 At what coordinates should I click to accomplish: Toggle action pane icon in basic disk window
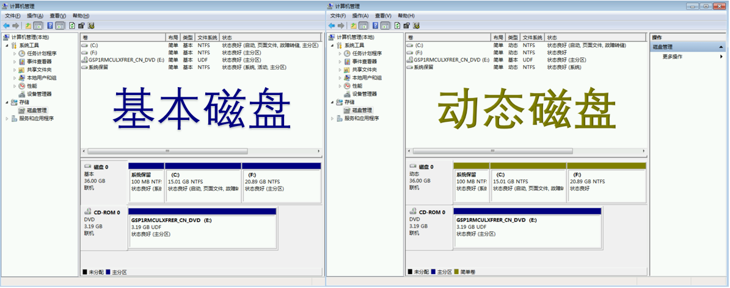tap(60, 26)
